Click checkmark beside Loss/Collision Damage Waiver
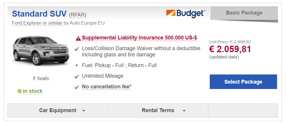 tap(77, 49)
